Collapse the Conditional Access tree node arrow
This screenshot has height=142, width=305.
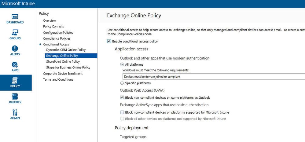40,44
